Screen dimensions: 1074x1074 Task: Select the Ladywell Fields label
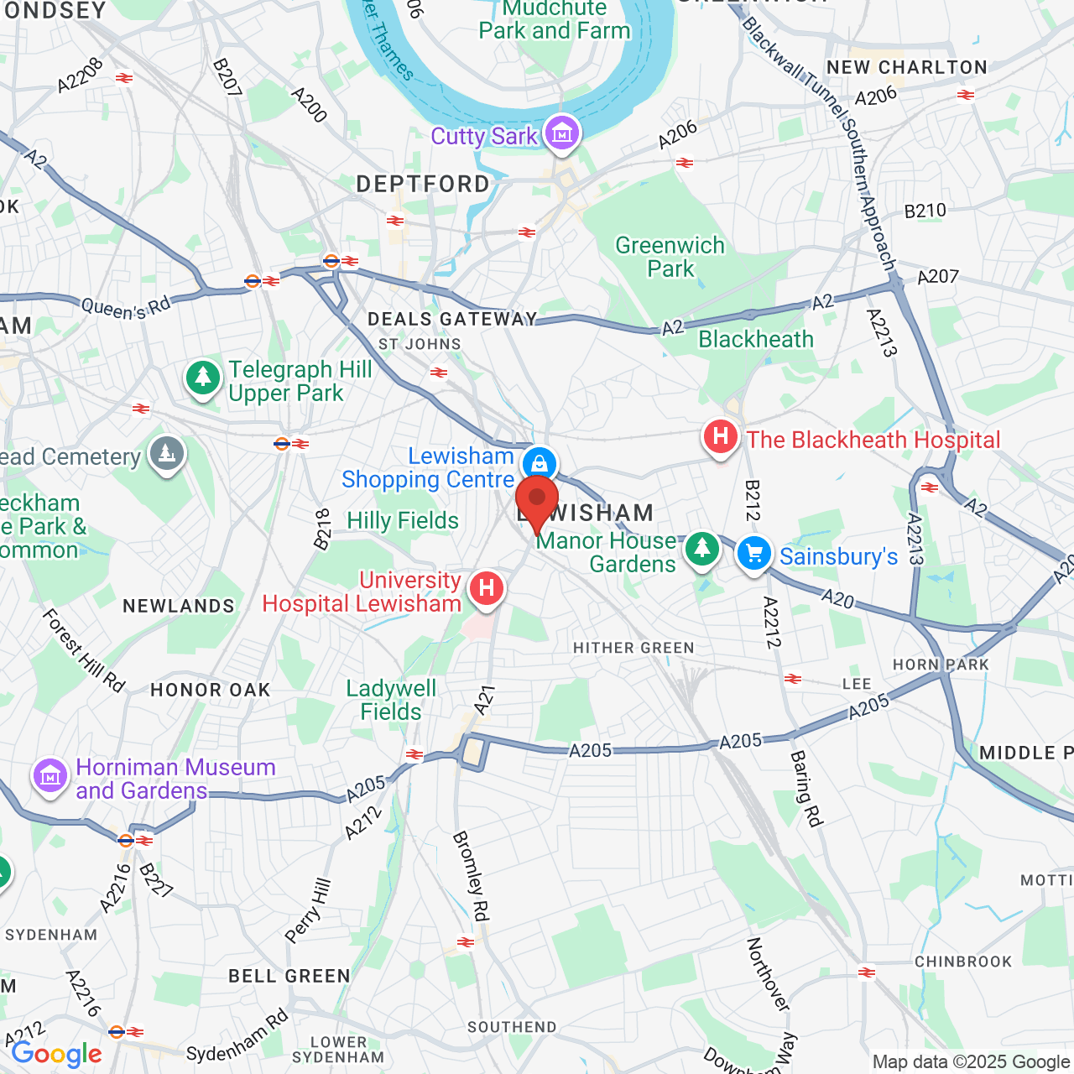(391, 700)
